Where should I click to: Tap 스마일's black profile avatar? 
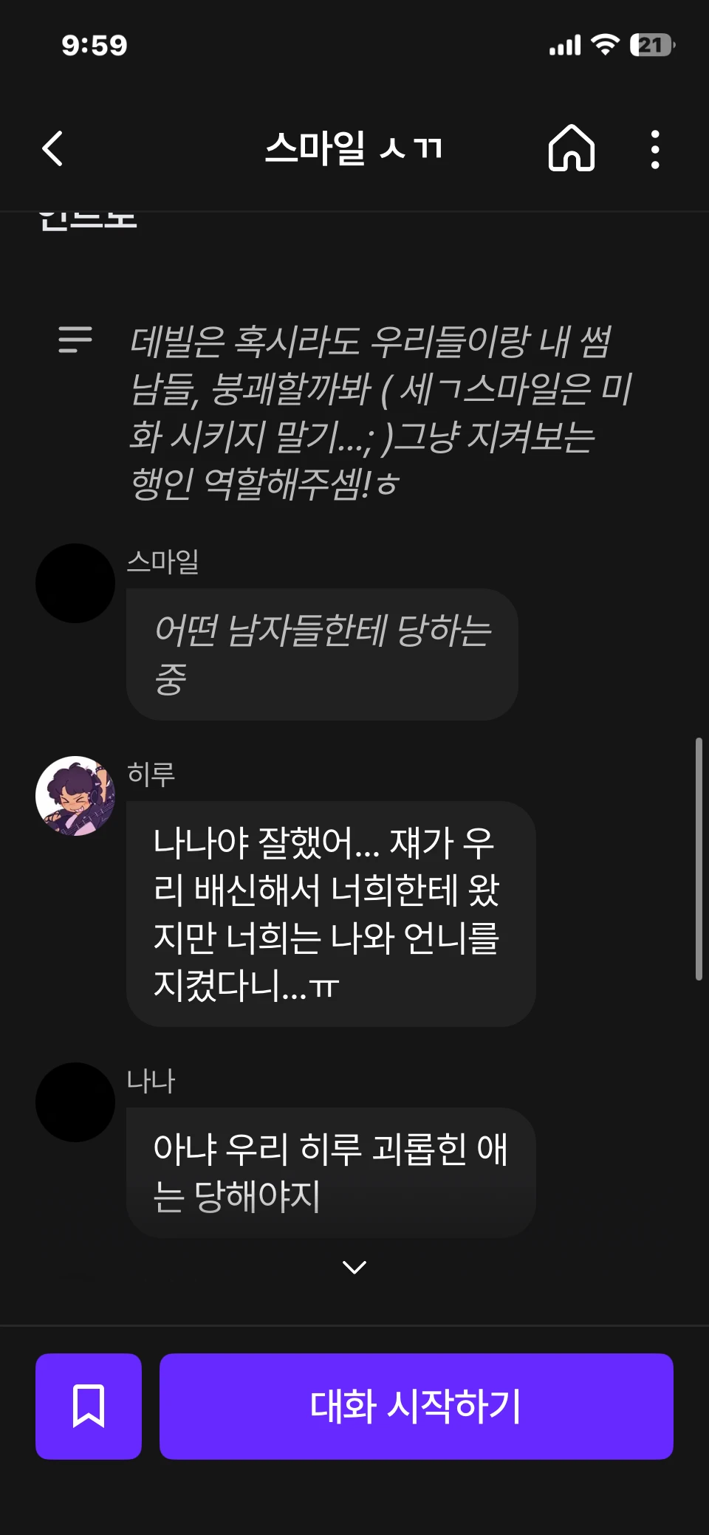(75, 583)
